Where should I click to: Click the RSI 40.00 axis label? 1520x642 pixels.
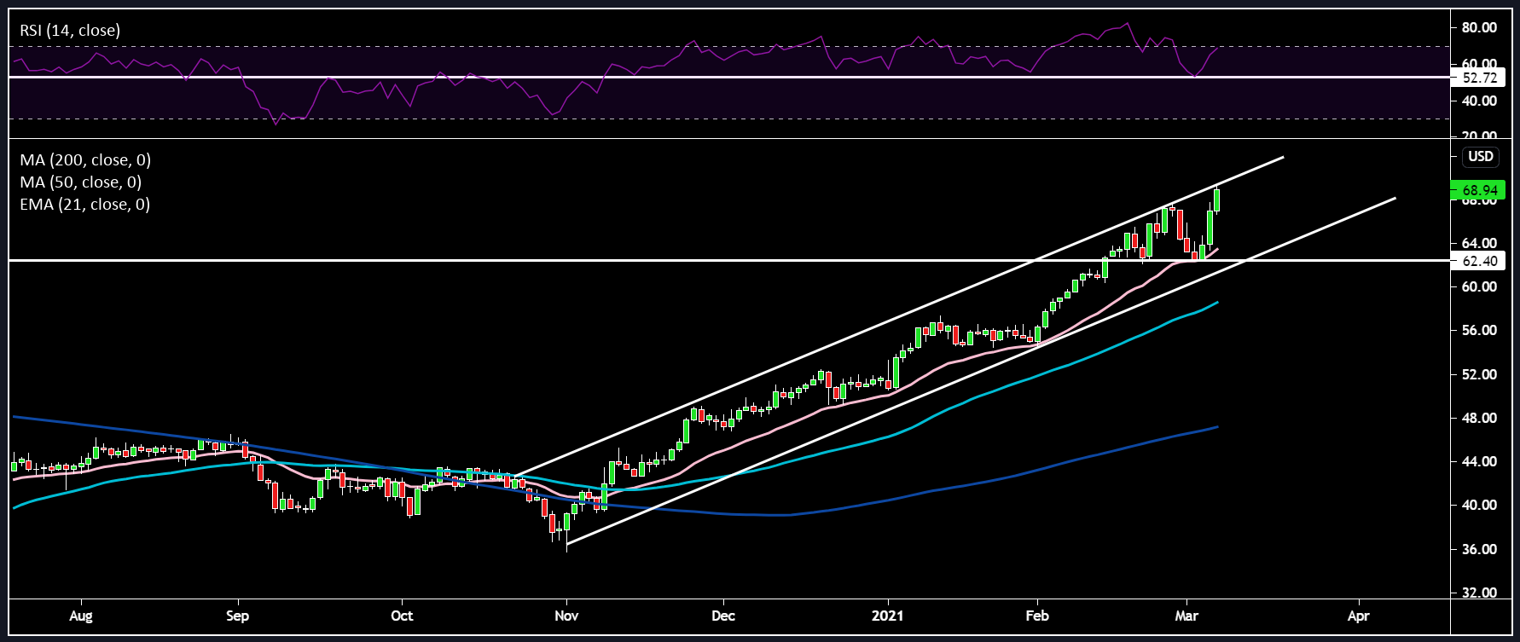(1479, 101)
